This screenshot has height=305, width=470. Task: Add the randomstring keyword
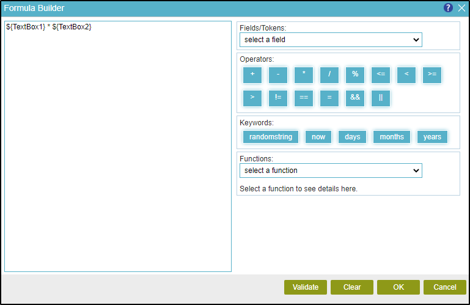[271, 137]
